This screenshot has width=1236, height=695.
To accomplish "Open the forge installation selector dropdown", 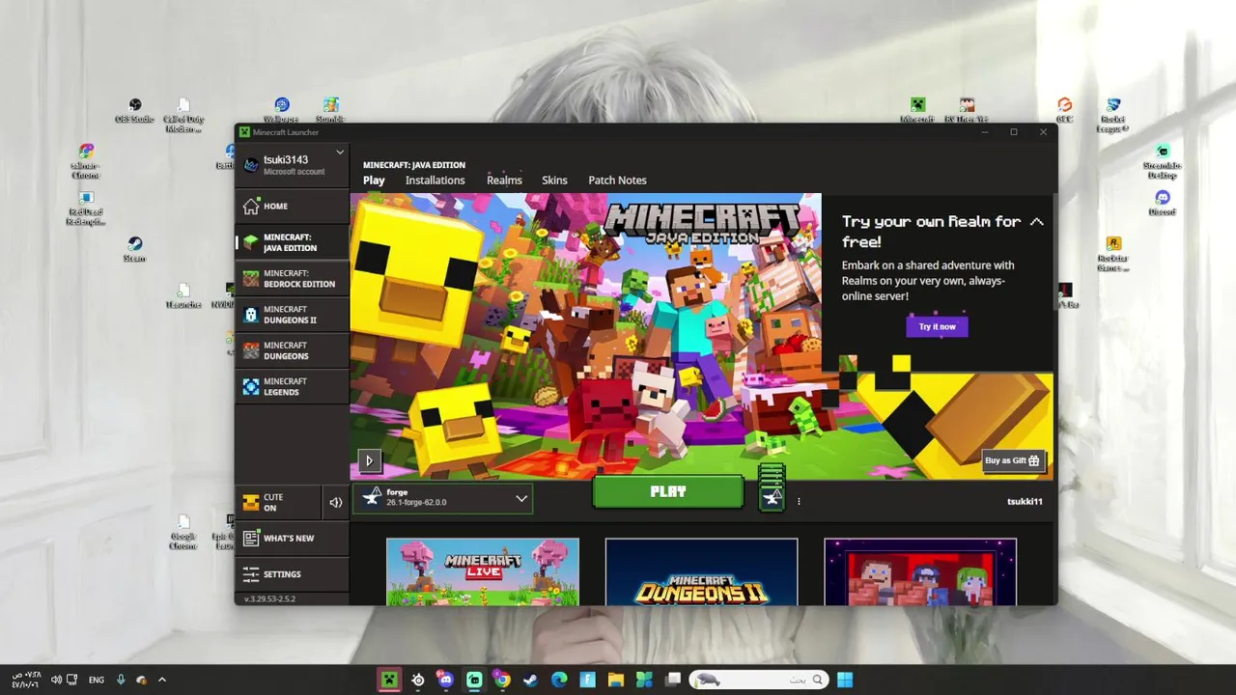I will pos(442,498).
